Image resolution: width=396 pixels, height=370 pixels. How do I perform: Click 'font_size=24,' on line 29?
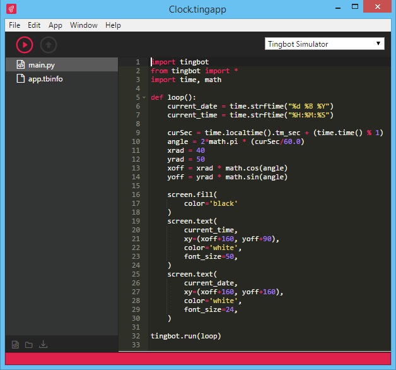pyautogui.click(x=211, y=309)
